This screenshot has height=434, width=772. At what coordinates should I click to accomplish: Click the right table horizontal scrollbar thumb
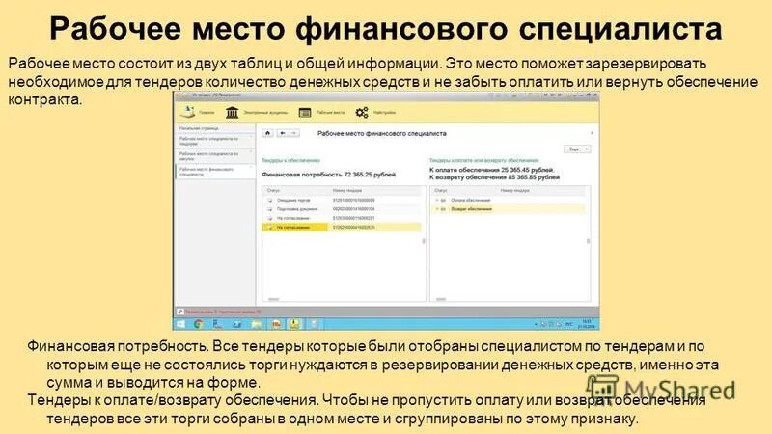click(x=441, y=299)
